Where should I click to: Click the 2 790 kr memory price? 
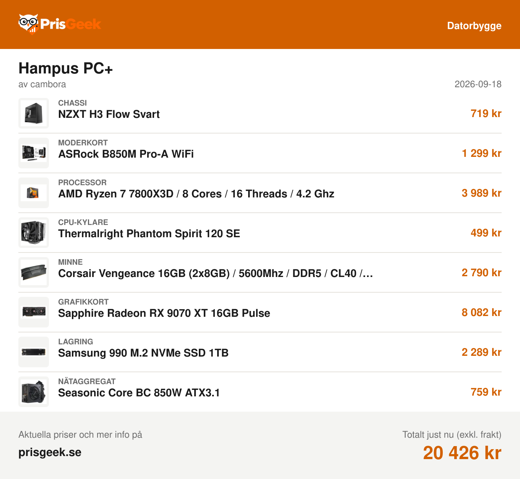[x=481, y=272]
